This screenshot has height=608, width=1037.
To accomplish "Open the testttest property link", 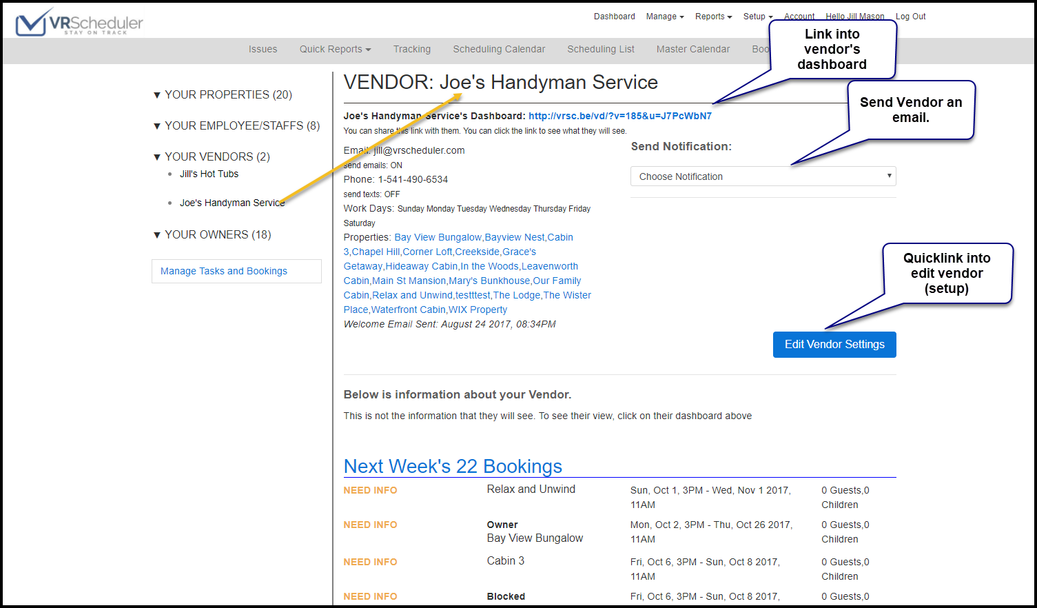I will pos(473,295).
